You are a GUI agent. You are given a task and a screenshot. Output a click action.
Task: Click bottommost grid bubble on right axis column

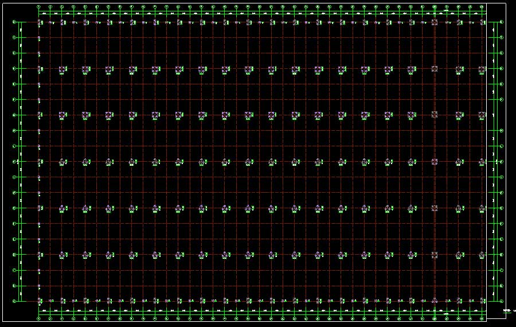pos(502,301)
